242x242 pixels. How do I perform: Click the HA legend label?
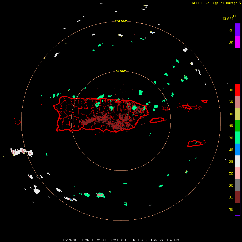[x=231, y=90]
